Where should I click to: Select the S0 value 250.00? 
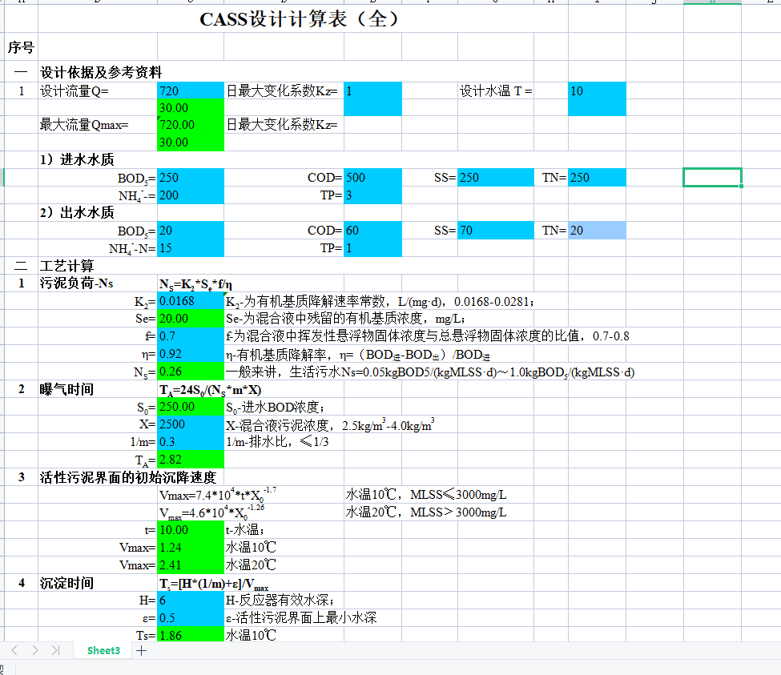pos(191,407)
